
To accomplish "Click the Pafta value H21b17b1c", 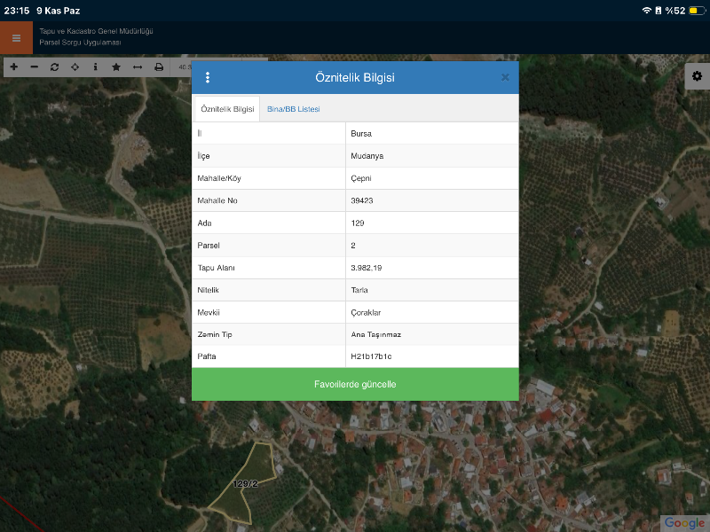I will pos(371,356).
